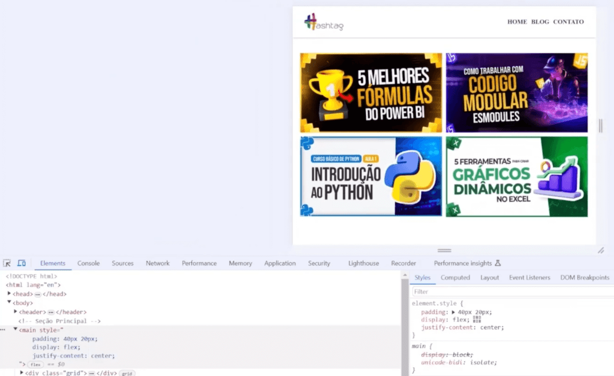Switch to the Console panel
Viewport: 614px width, 376px height.
(88, 263)
